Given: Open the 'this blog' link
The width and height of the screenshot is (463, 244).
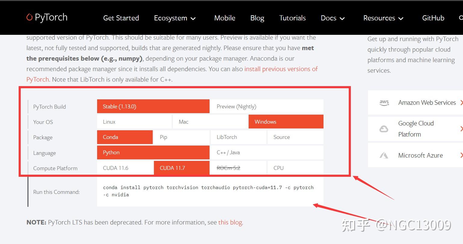Looking at the screenshot, I should [230, 222].
